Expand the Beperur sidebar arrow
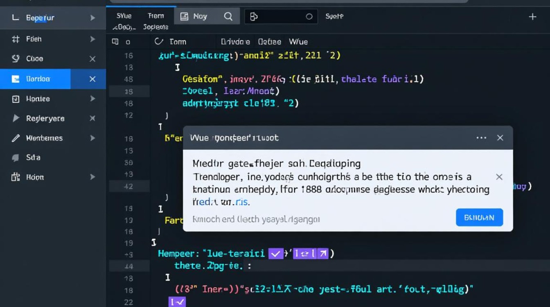This screenshot has width=550, height=307. pyautogui.click(x=92, y=18)
